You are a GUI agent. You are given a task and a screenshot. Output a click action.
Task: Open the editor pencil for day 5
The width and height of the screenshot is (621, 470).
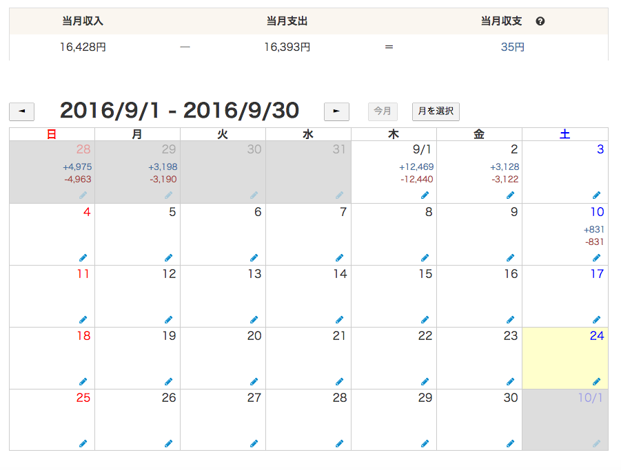tap(169, 258)
